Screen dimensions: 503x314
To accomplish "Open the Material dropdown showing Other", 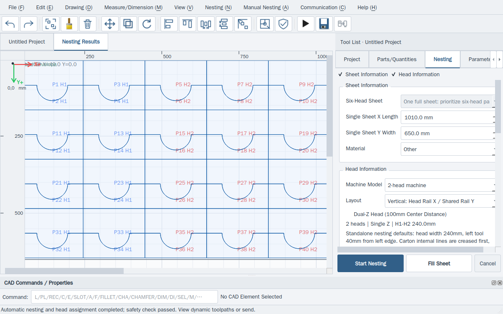I will click(x=449, y=149).
